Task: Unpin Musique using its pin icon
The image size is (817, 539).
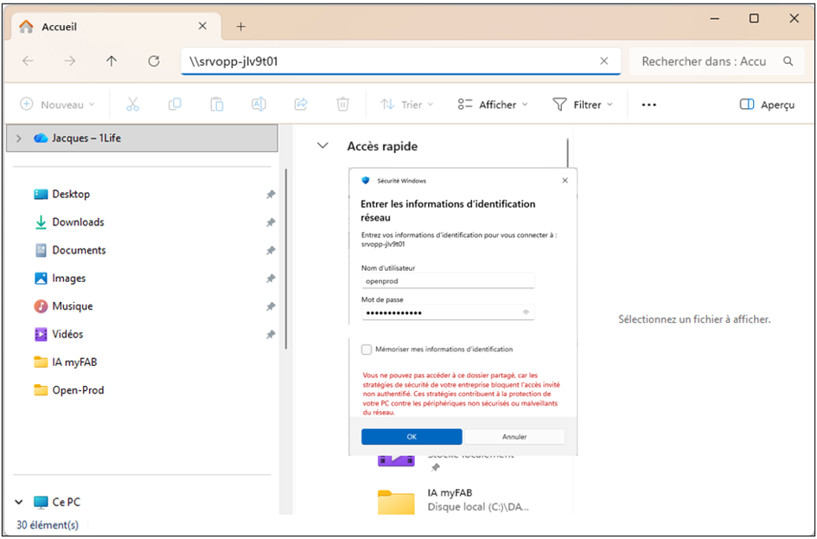Action: click(x=271, y=306)
